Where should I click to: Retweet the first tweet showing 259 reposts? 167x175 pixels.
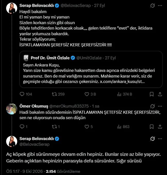tap(54, 94)
